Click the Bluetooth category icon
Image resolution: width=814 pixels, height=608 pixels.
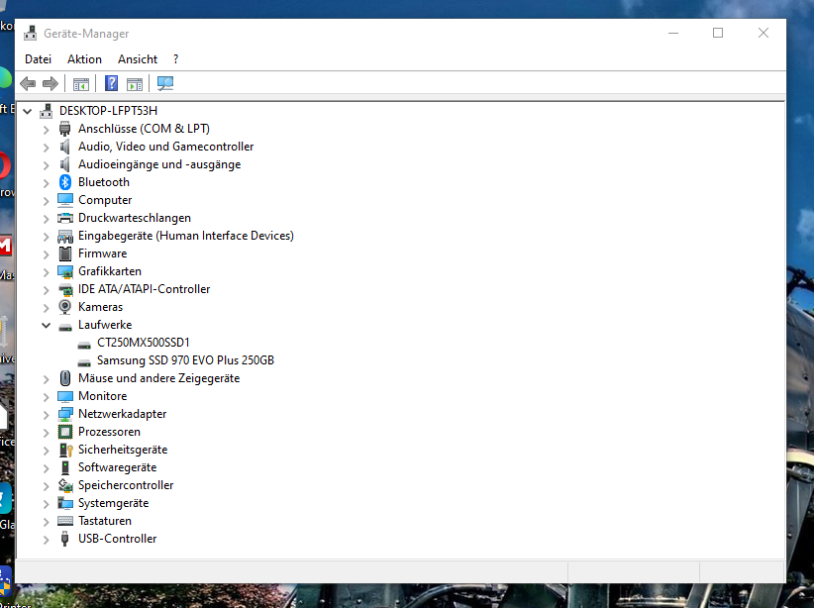(x=65, y=182)
